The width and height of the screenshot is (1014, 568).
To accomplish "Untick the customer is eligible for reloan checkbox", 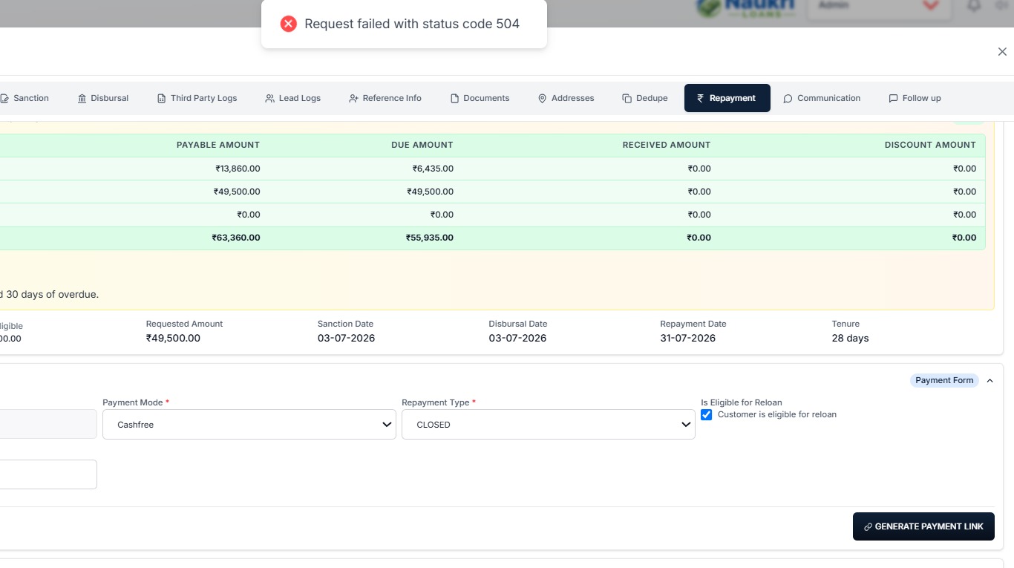I will (x=707, y=414).
